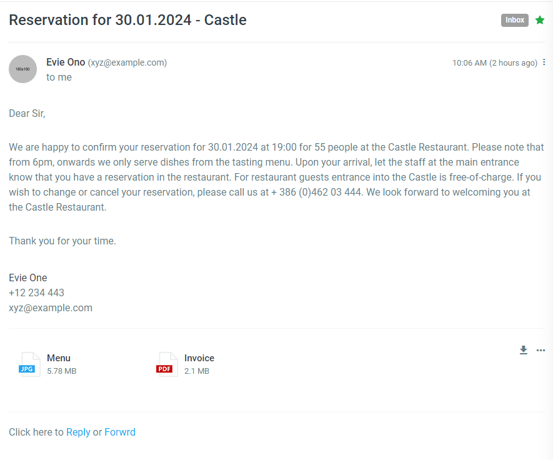Toggle the green star on this email
The height and width of the screenshot is (460, 553).
point(540,20)
